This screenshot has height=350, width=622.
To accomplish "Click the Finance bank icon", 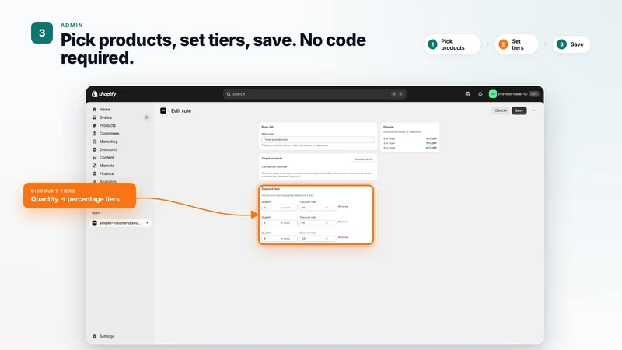I will tap(94, 173).
